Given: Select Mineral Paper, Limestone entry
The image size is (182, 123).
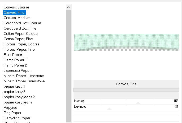Looking at the screenshot, I should pos(24,76).
